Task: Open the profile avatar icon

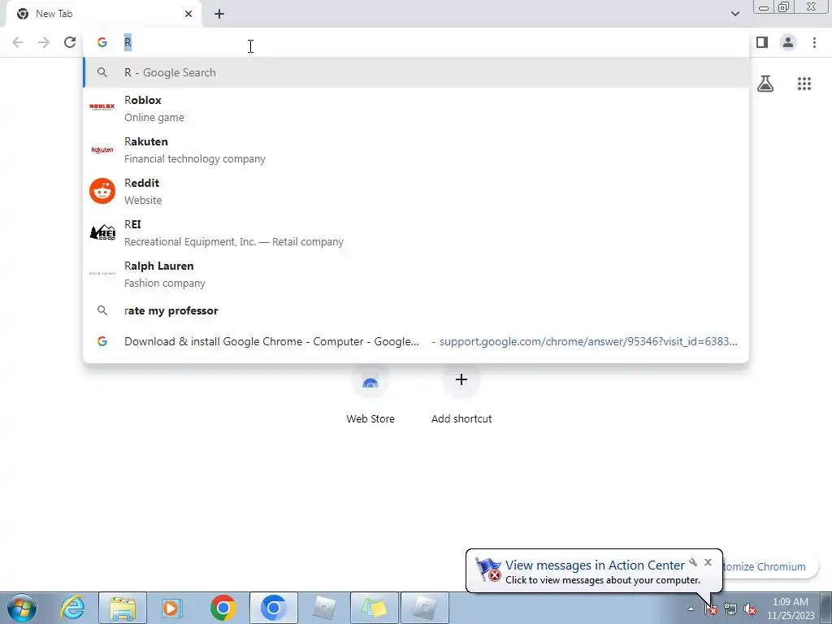Action: 788,42
